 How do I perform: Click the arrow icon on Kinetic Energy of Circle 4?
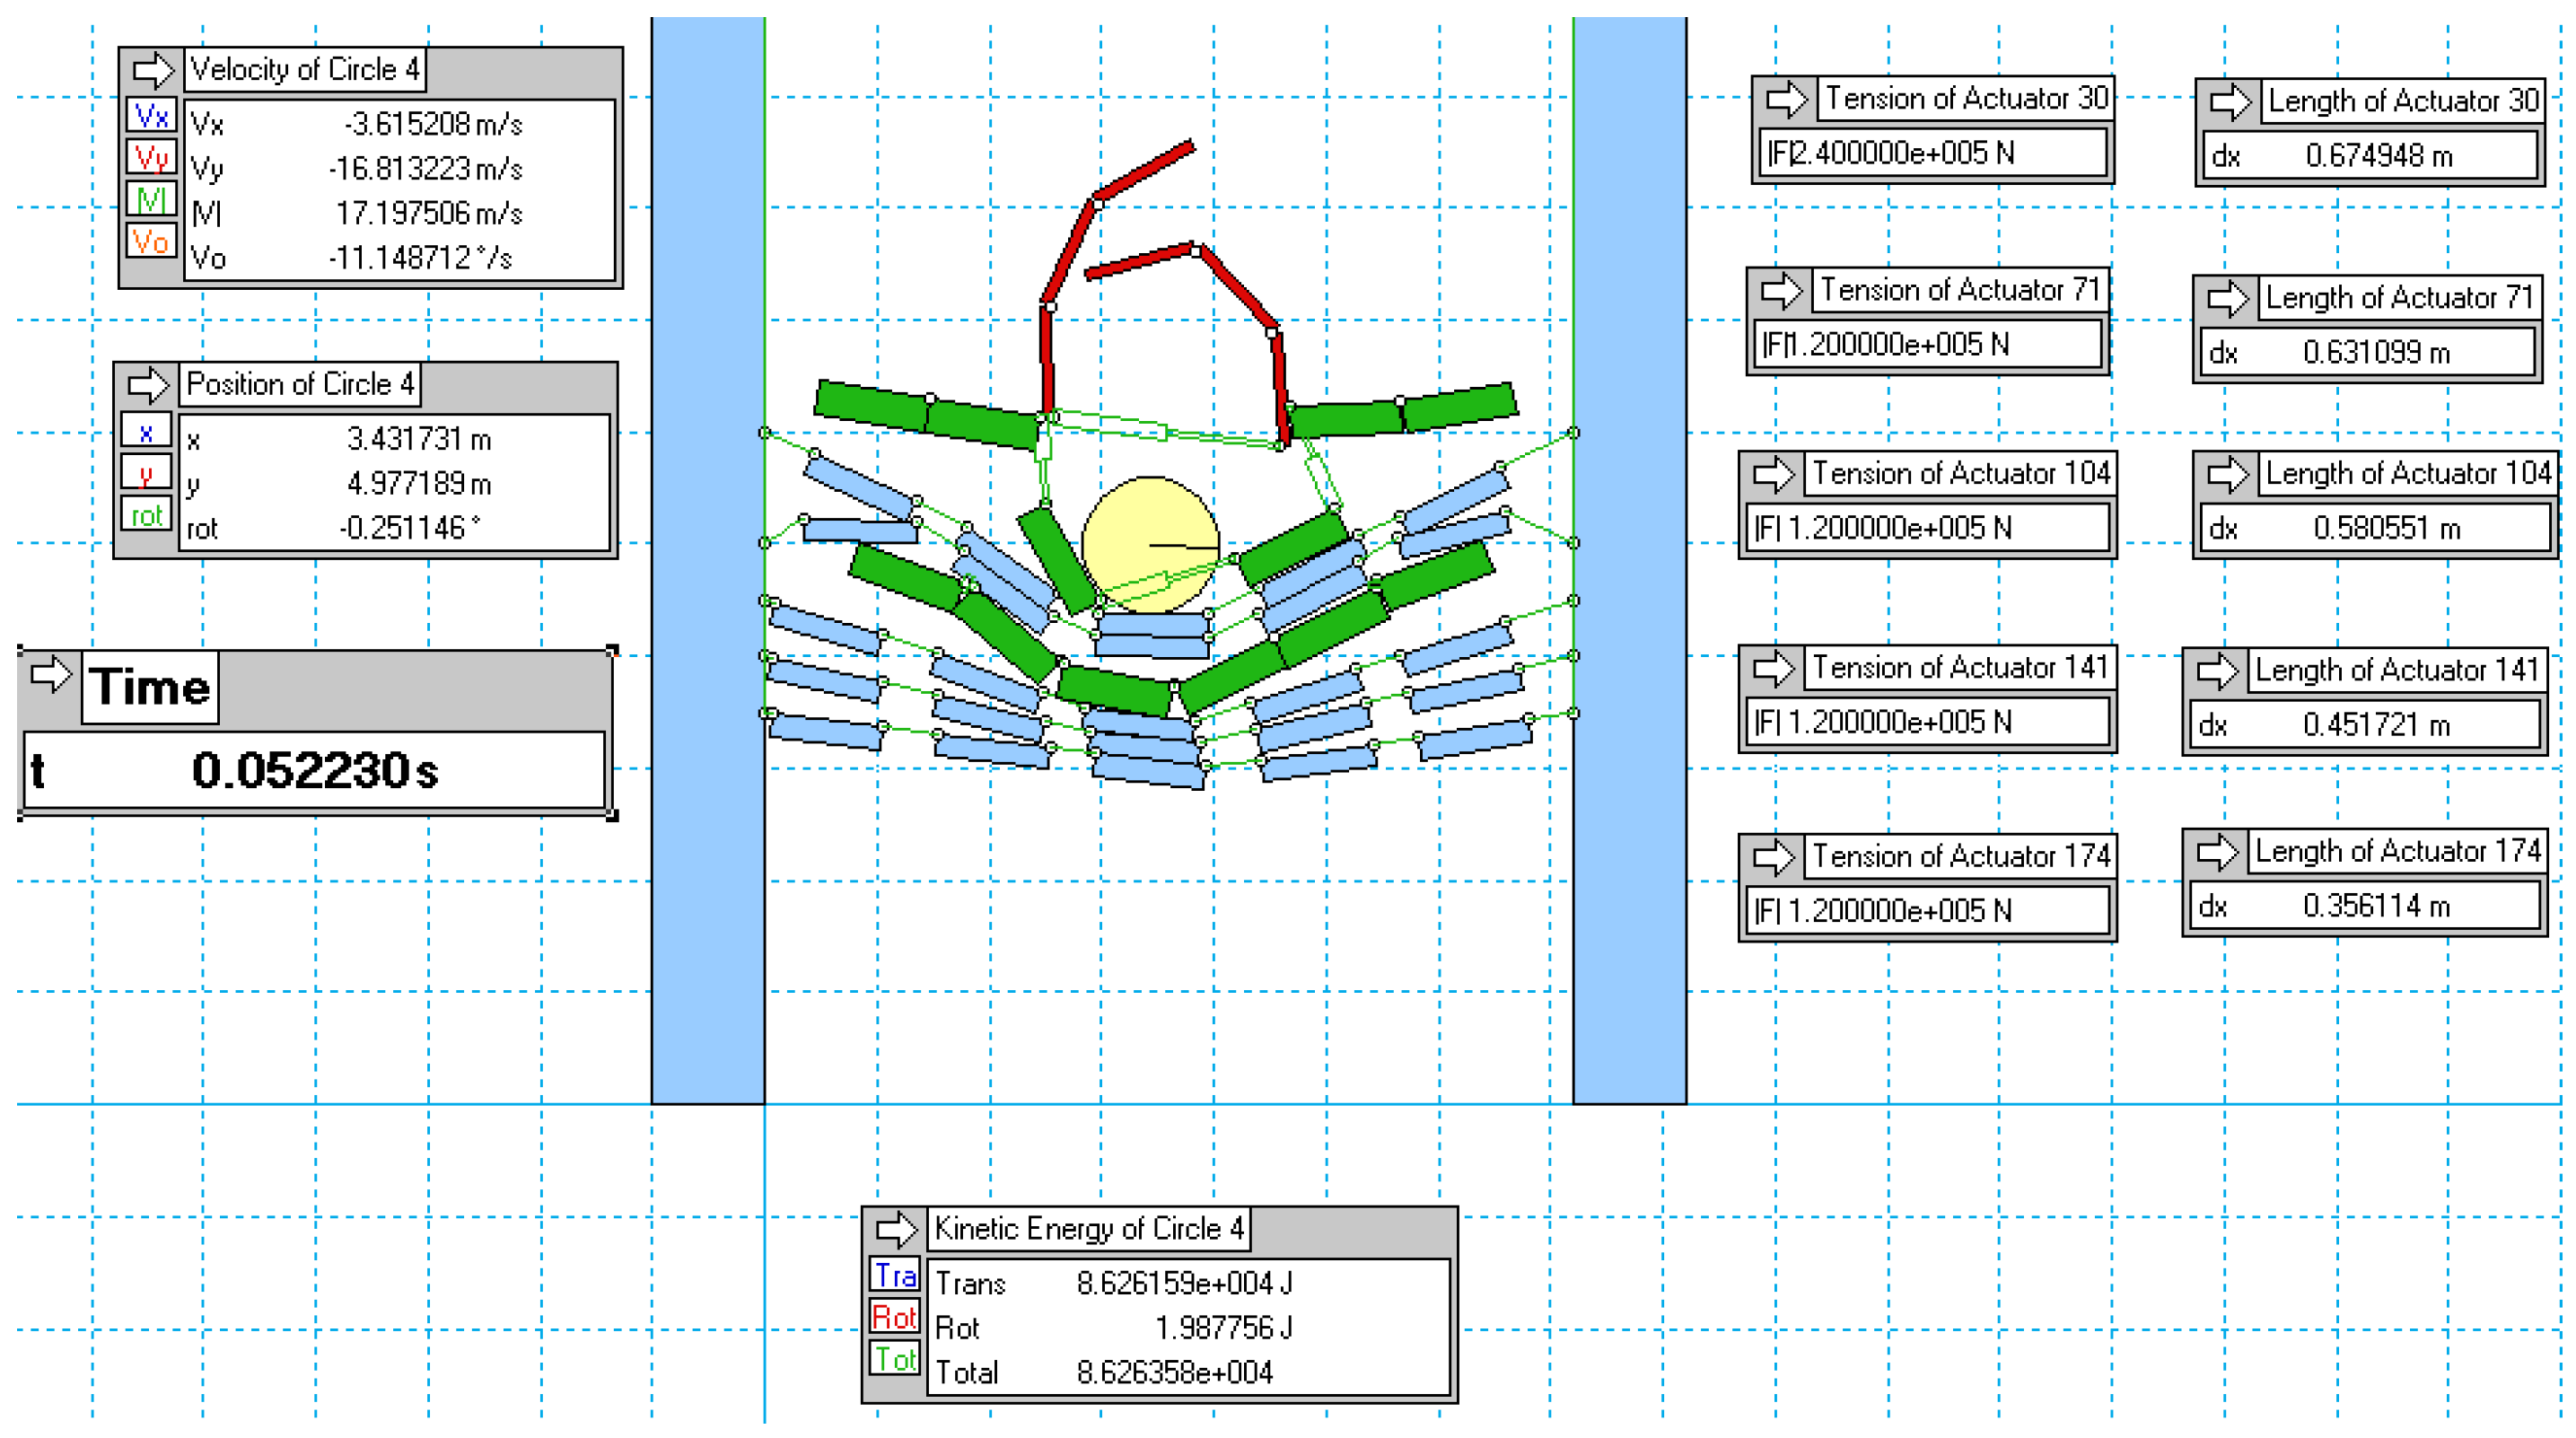click(896, 1229)
